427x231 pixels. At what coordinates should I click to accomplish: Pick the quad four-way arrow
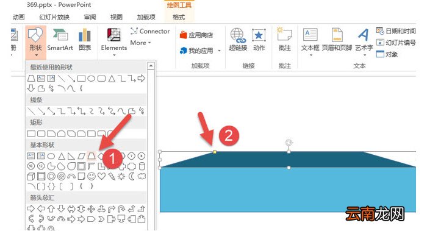[x=91, y=208]
